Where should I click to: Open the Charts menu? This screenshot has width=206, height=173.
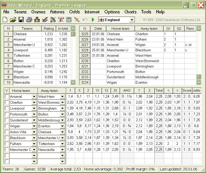(x=131, y=12)
